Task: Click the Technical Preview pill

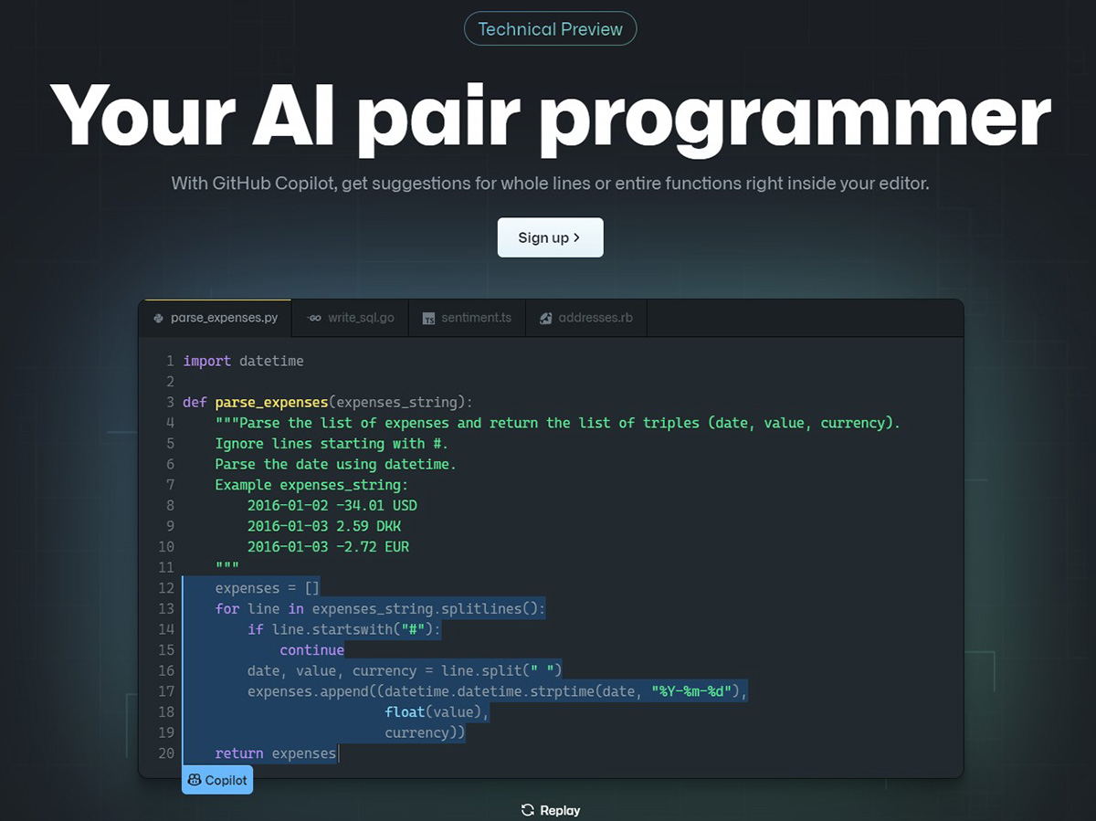Action: pos(550,29)
